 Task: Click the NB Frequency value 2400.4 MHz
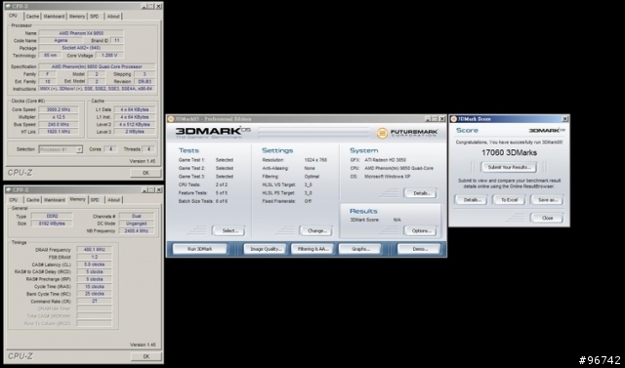[137, 231]
